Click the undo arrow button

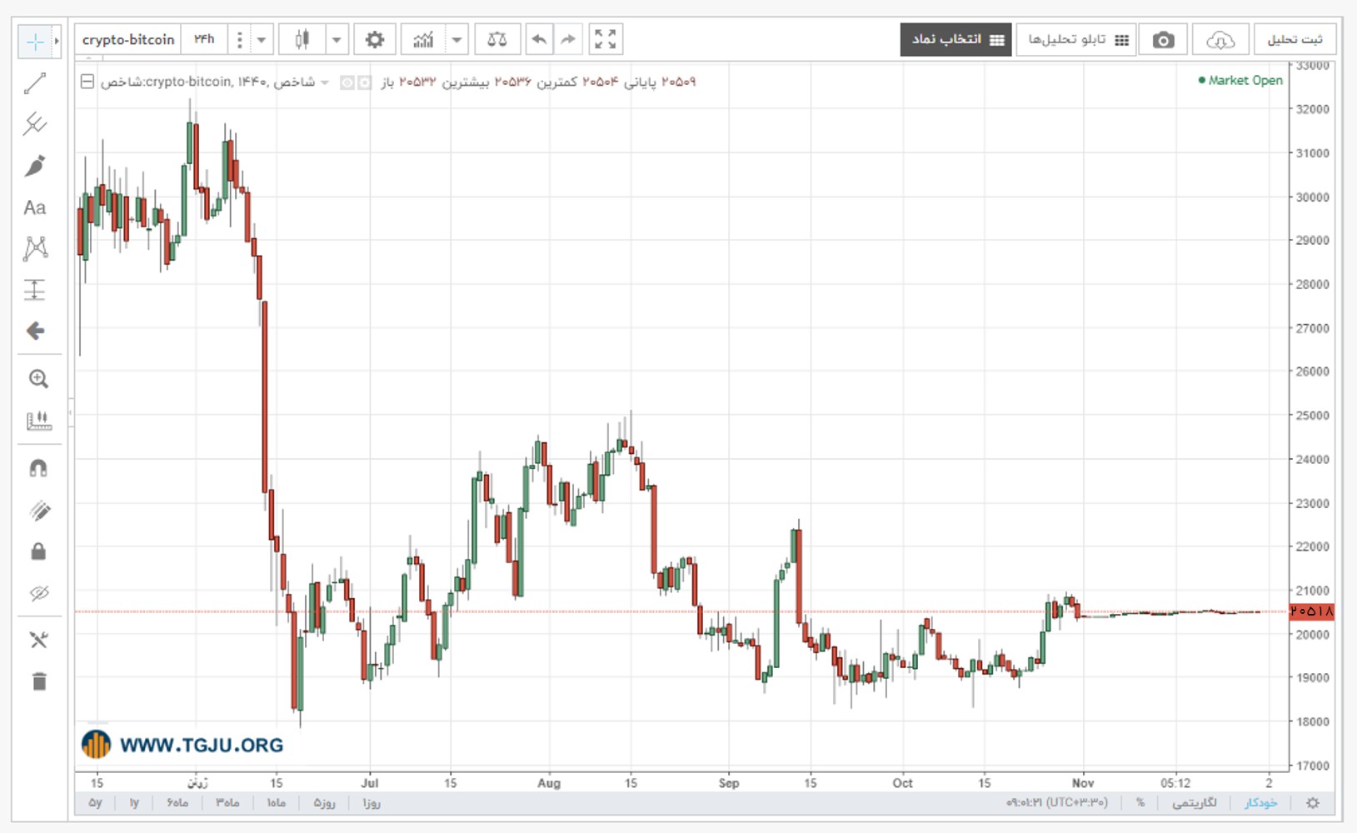point(540,39)
